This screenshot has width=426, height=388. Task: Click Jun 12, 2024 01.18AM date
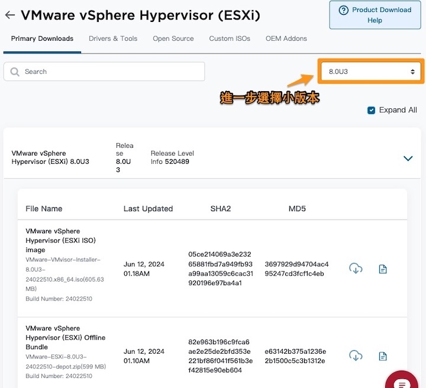click(x=144, y=269)
